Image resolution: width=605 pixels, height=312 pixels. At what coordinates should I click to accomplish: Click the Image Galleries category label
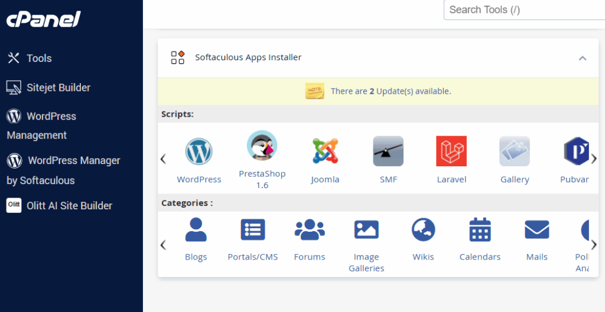[x=366, y=262]
